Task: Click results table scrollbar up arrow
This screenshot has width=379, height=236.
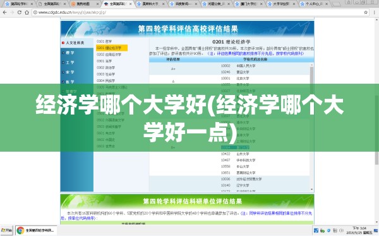Action: [311, 65]
